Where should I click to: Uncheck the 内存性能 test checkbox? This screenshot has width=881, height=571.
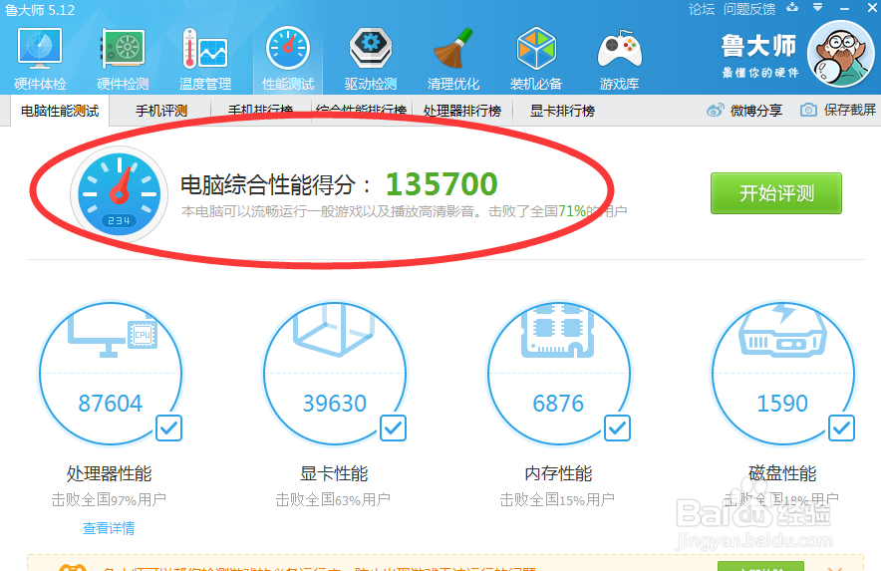coord(617,428)
